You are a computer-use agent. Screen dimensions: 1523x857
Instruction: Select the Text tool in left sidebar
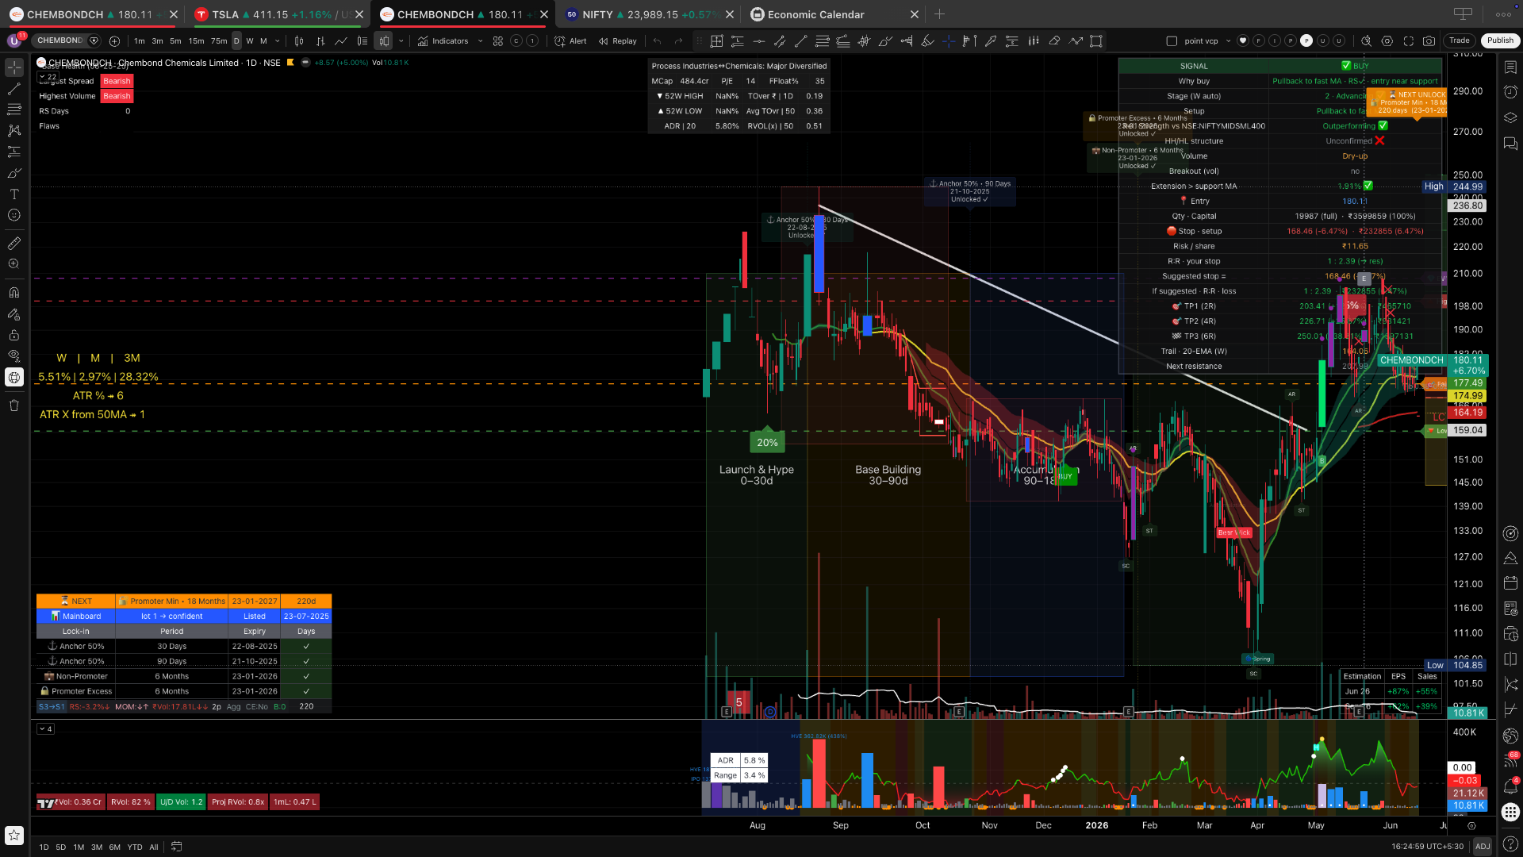point(14,194)
